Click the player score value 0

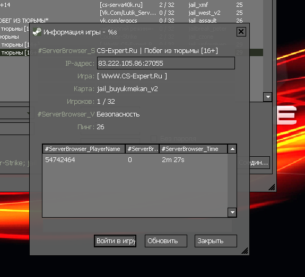coord(130,160)
